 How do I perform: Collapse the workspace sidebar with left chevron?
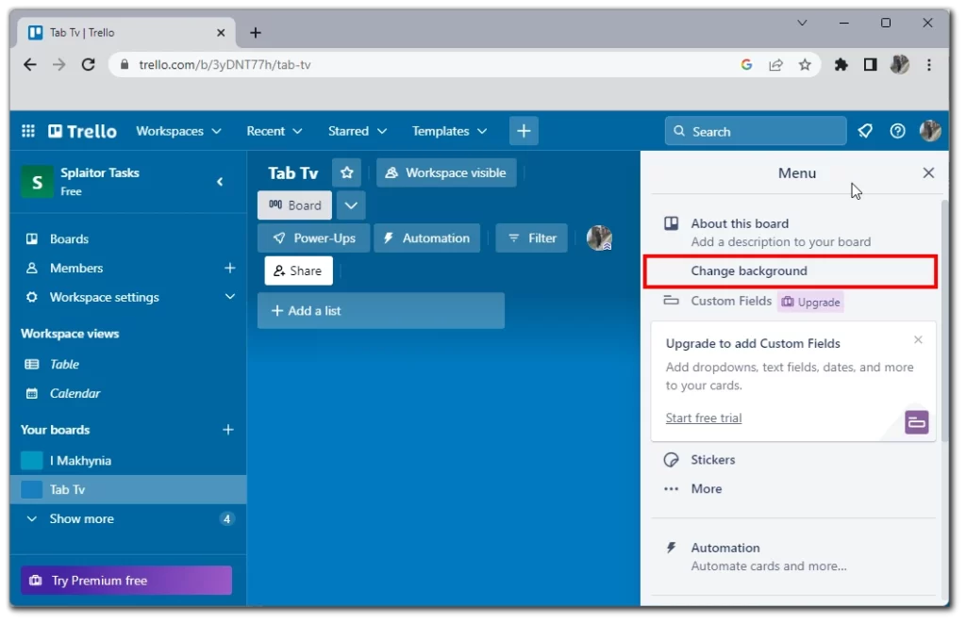[220, 182]
